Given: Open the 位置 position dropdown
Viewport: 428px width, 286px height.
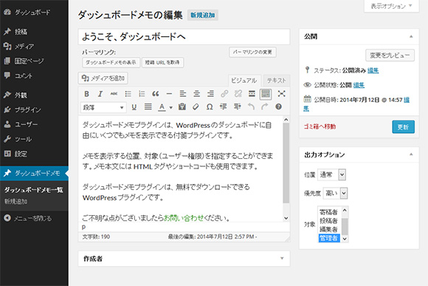Looking at the screenshot, I should tap(331, 174).
